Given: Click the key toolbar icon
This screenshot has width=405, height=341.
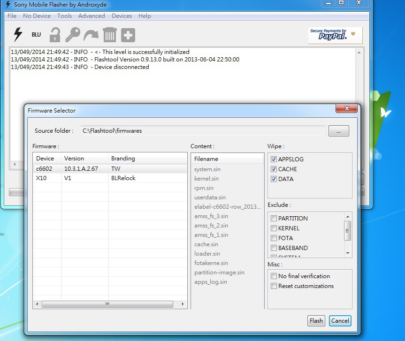Looking at the screenshot, I should 72,35.
